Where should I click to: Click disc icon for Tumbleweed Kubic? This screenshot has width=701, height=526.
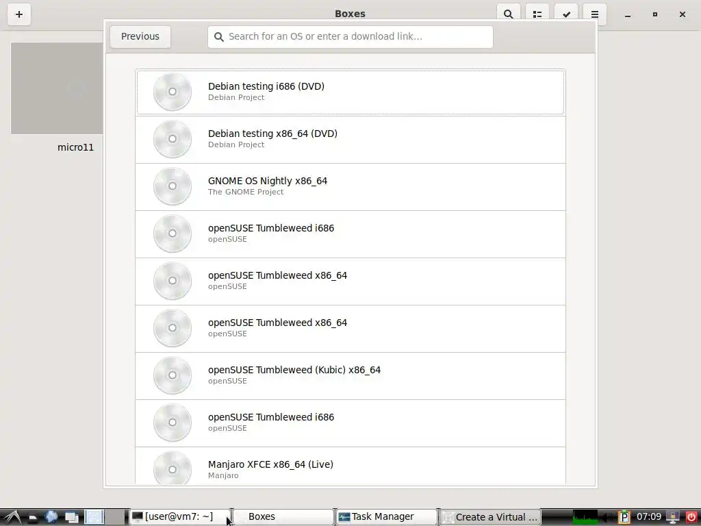[172, 375]
